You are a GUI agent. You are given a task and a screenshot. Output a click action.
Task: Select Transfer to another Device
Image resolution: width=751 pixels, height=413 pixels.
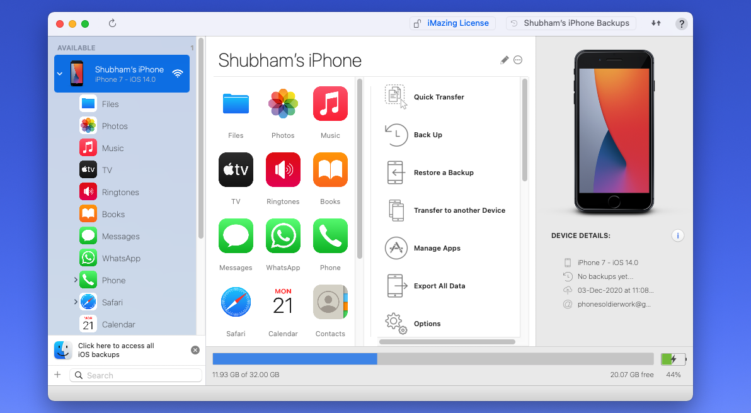pyautogui.click(x=445, y=210)
